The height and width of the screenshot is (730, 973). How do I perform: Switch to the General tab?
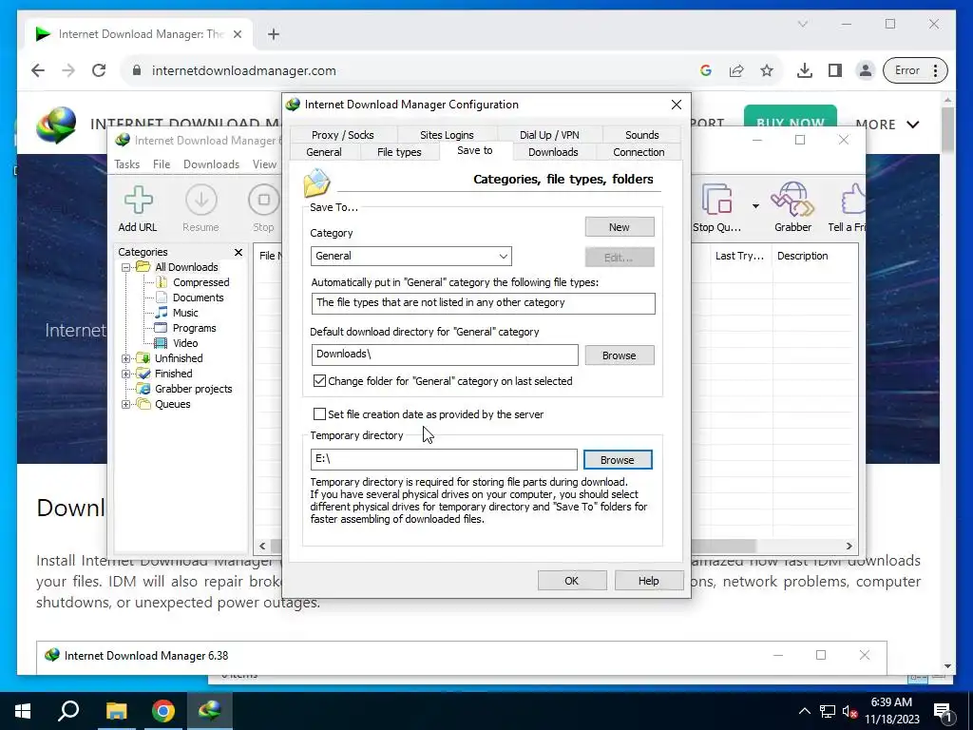click(323, 152)
